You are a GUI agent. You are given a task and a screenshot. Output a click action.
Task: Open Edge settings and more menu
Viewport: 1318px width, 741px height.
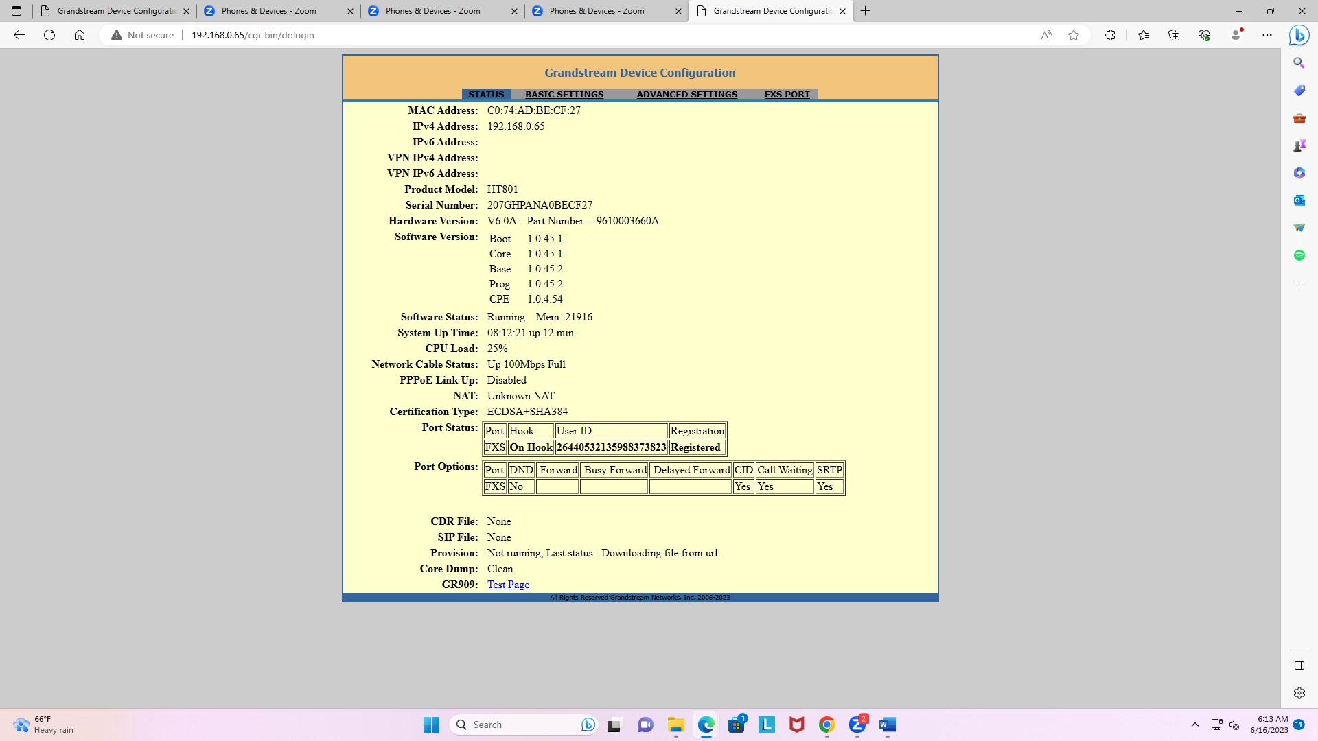tap(1267, 35)
